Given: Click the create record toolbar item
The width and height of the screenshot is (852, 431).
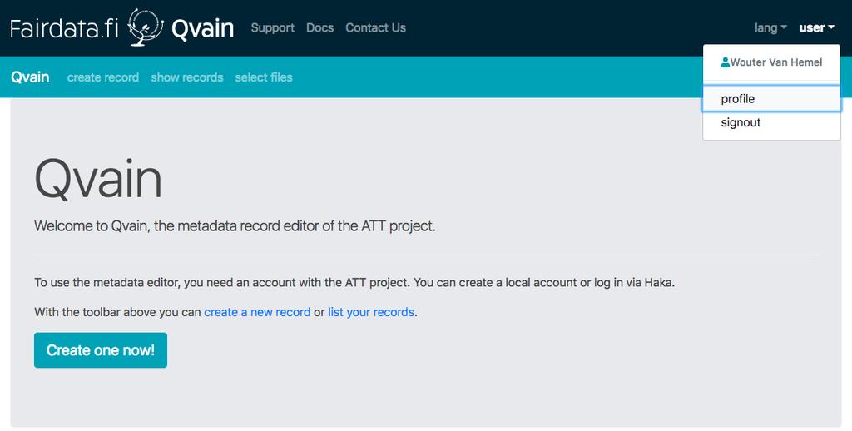Looking at the screenshot, I should (x=103, y=77).
